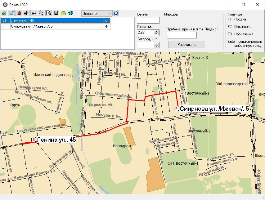Increase the Город, км value
Screen dimensions: 265x200
156,31
